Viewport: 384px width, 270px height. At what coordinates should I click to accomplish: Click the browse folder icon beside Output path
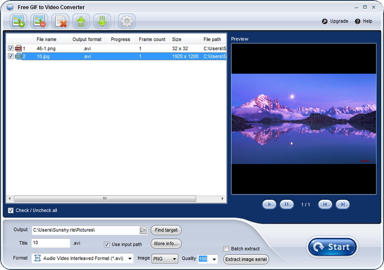click(x=143, y=230)
